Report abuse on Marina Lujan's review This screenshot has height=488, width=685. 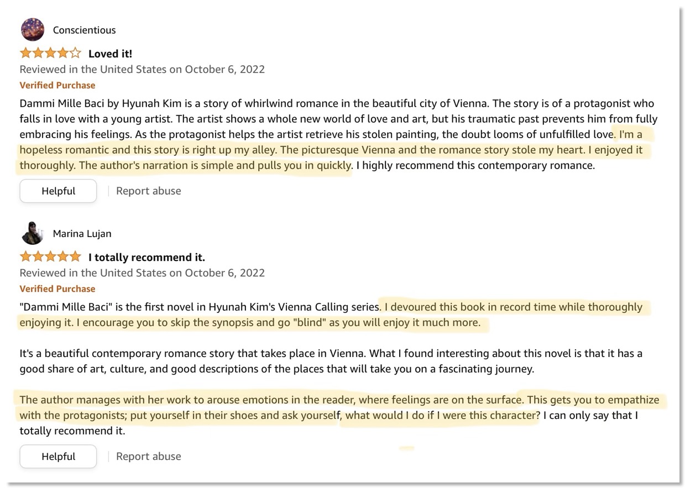(x=148, y=456)
